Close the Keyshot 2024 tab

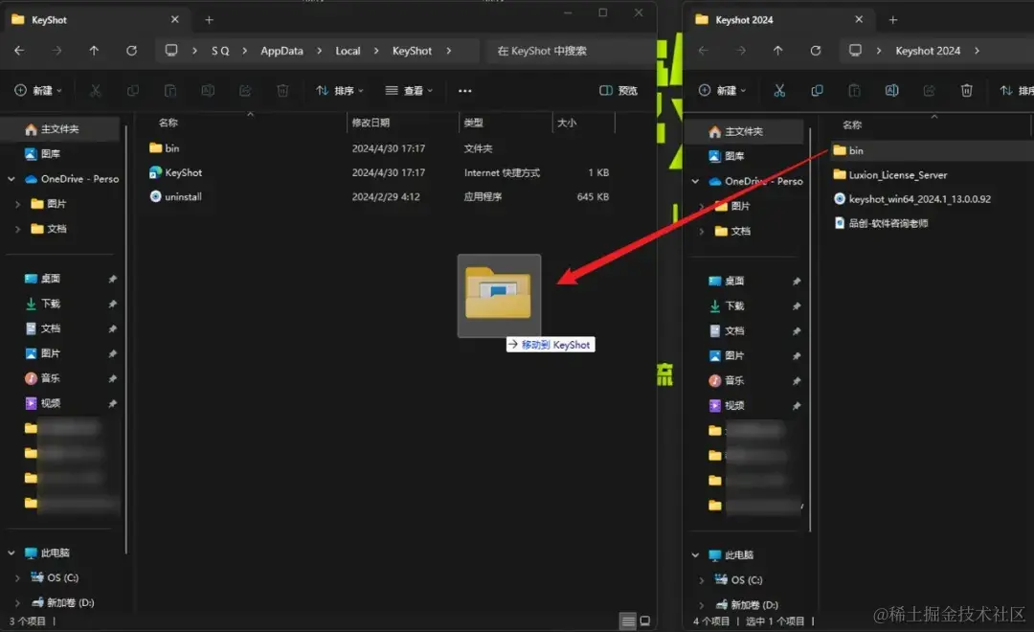[x=859, y=20]
